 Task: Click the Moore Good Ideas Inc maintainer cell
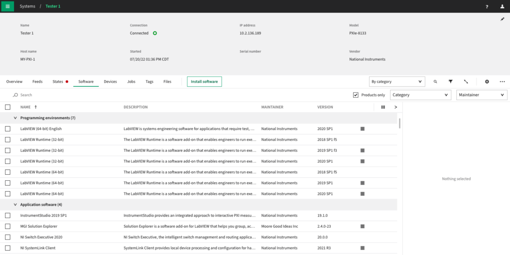click(280, 227)
